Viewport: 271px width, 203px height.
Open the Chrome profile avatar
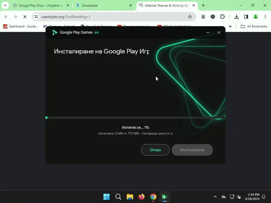(256, 17)
